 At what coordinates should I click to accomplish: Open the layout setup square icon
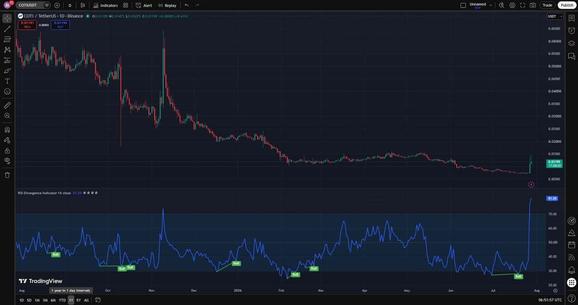coord(463,5)
